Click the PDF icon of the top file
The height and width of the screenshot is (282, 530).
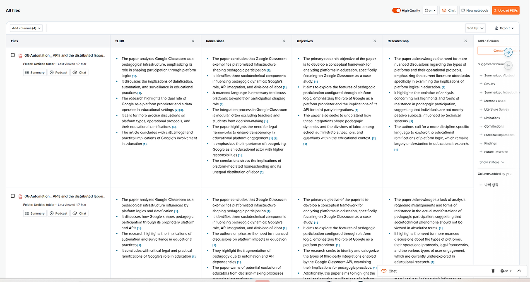[20, 55]
